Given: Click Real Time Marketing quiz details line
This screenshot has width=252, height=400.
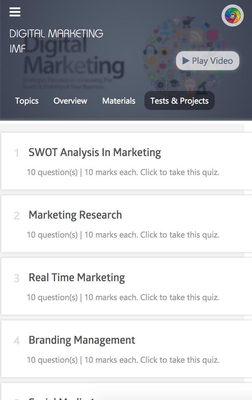Looking at the screenshot, I should pos(123,298).
